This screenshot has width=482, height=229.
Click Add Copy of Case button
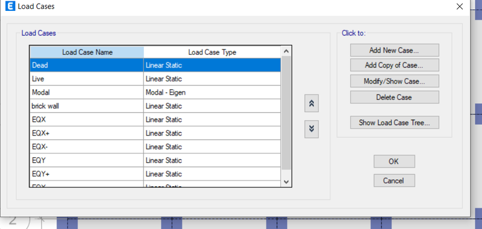(x=395, y=65)
